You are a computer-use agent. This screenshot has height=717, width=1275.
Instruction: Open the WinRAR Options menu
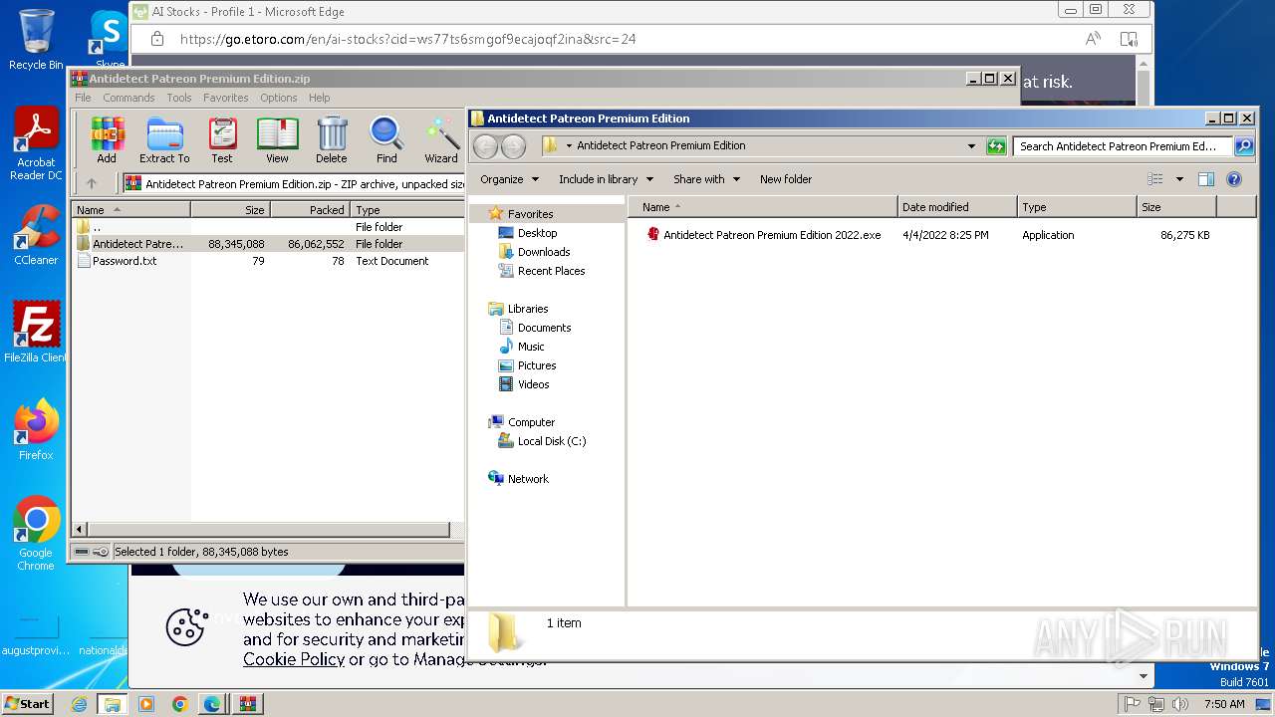[279, 98]
